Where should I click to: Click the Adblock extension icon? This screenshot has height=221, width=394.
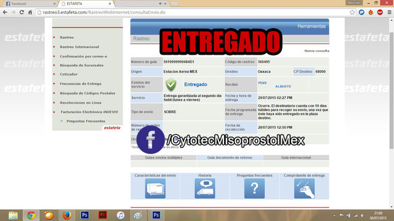[380, 12]
